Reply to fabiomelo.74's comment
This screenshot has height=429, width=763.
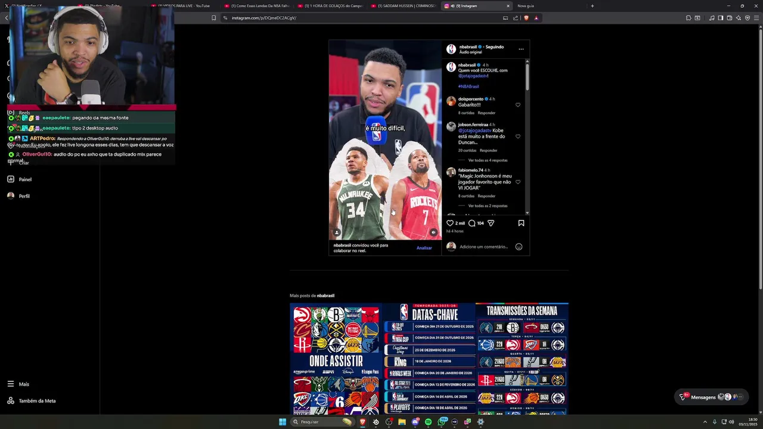486,195
